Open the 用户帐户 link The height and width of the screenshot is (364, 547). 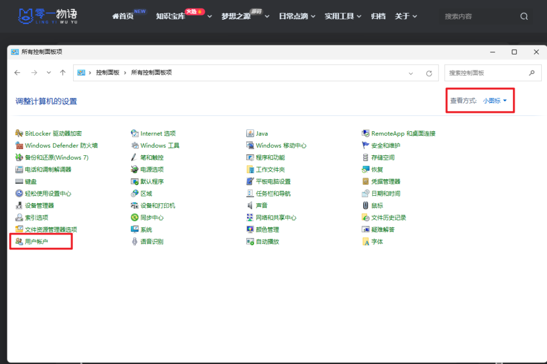tap(36, 242)
